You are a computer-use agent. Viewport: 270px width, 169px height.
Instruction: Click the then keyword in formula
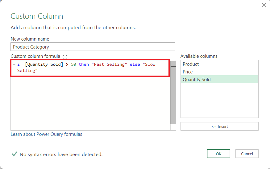(x=84, y=64)
